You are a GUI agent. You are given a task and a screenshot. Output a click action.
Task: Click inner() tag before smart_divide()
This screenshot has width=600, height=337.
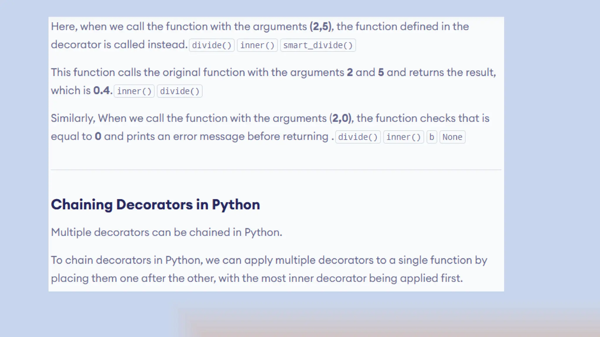point(257,45)
